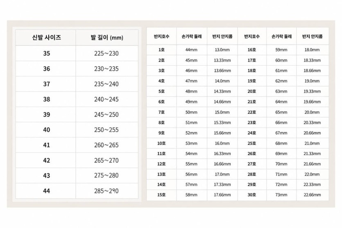Image resolution: width=342 pixels, height=228 pixels.
Task: Select the 21.0mm inner diameter cell
Action: 313,143
